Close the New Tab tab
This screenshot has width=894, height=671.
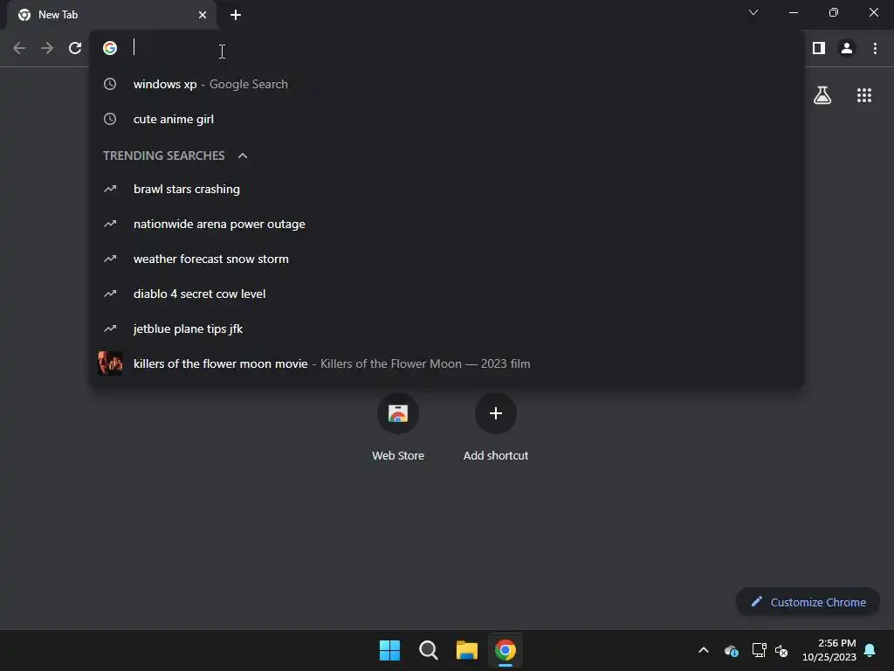[203, 15]
